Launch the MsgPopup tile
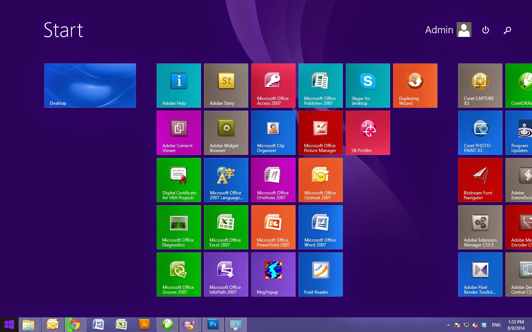The image size is (532, 332). point(273,274)
